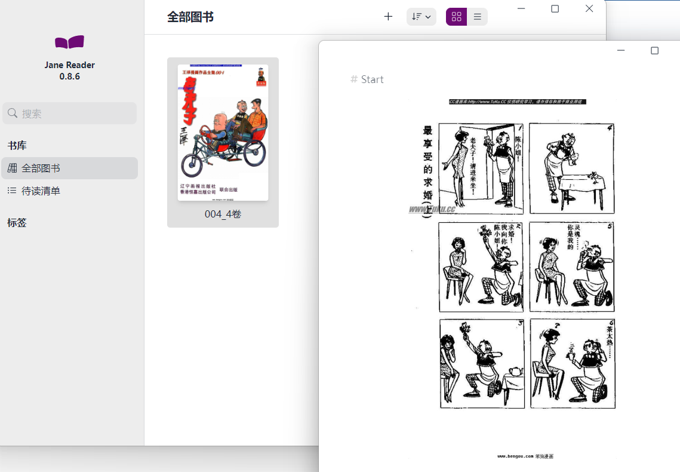Click the 书库 section heading

17,146
